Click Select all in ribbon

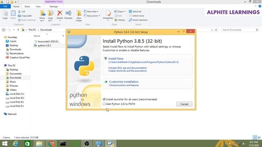[135, 11]
